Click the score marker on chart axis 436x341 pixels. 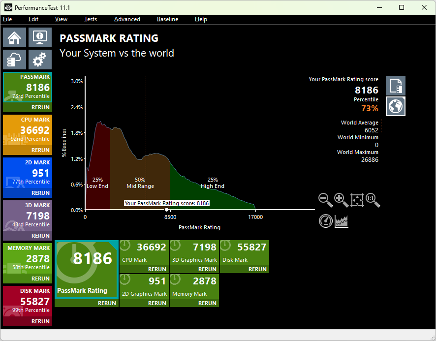click(x=167, y=210)
